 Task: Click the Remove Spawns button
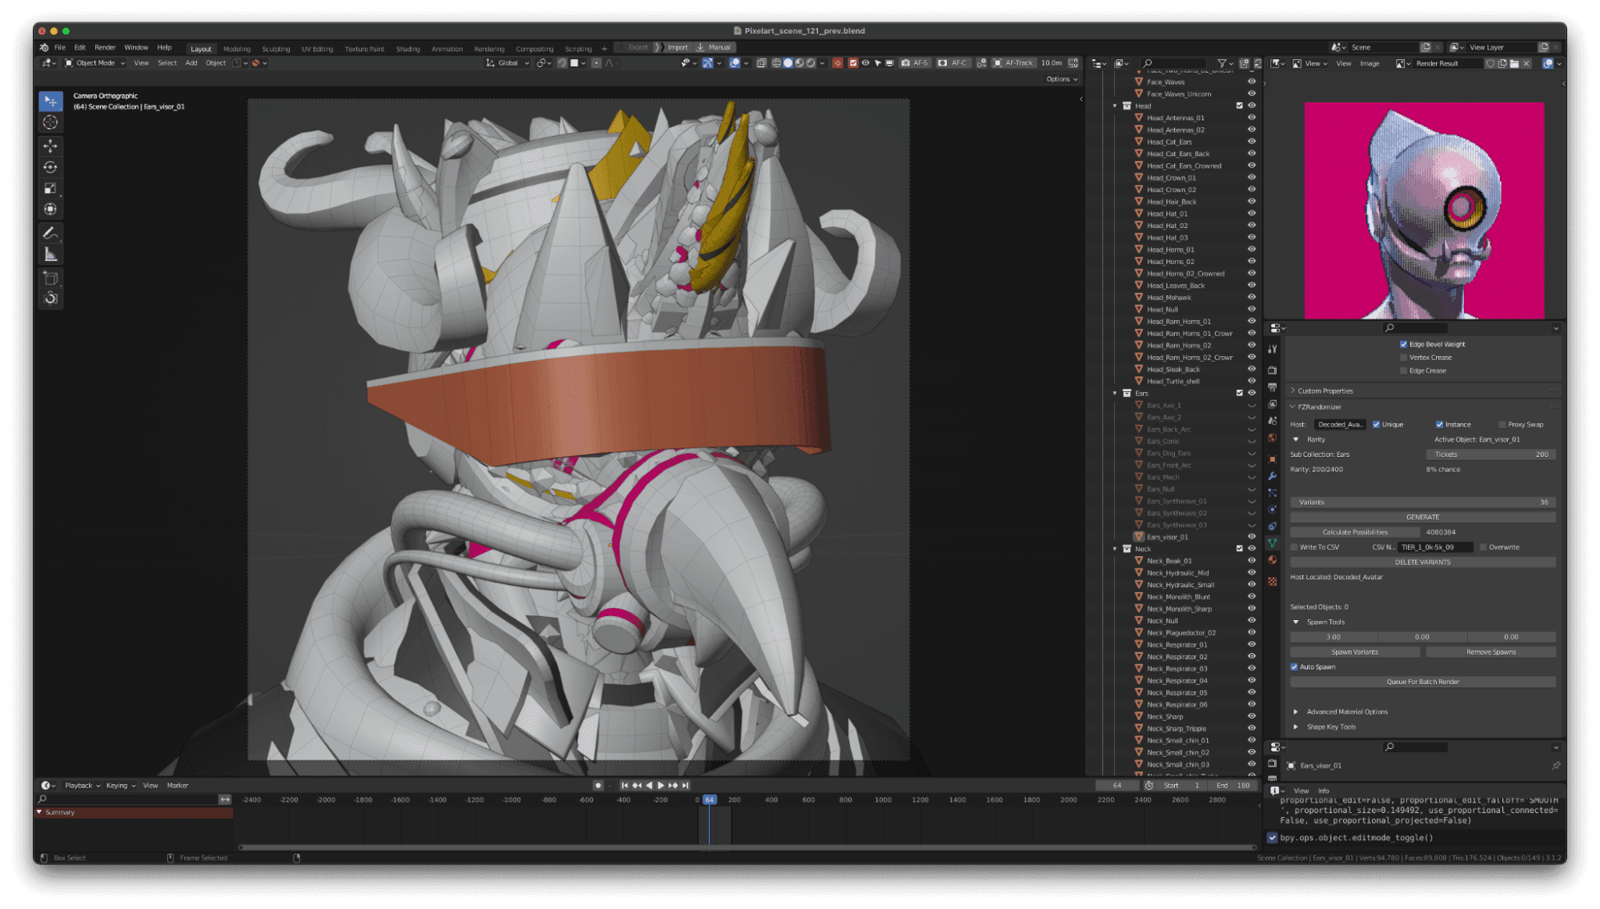tap(1490, 652)
